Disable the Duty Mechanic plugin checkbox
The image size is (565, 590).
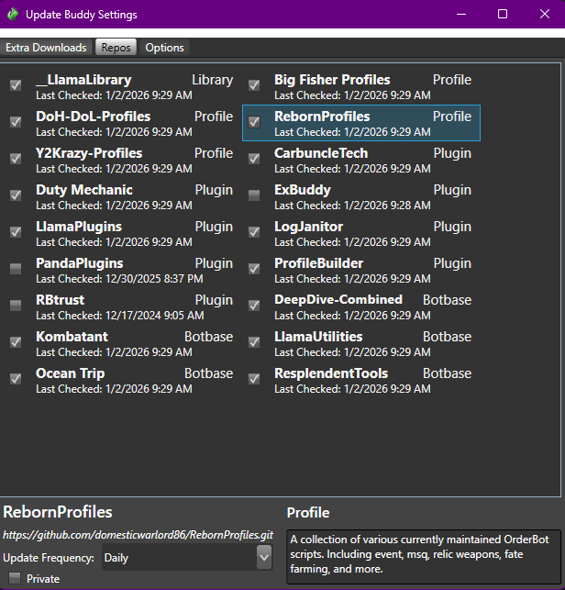(16, 195)
